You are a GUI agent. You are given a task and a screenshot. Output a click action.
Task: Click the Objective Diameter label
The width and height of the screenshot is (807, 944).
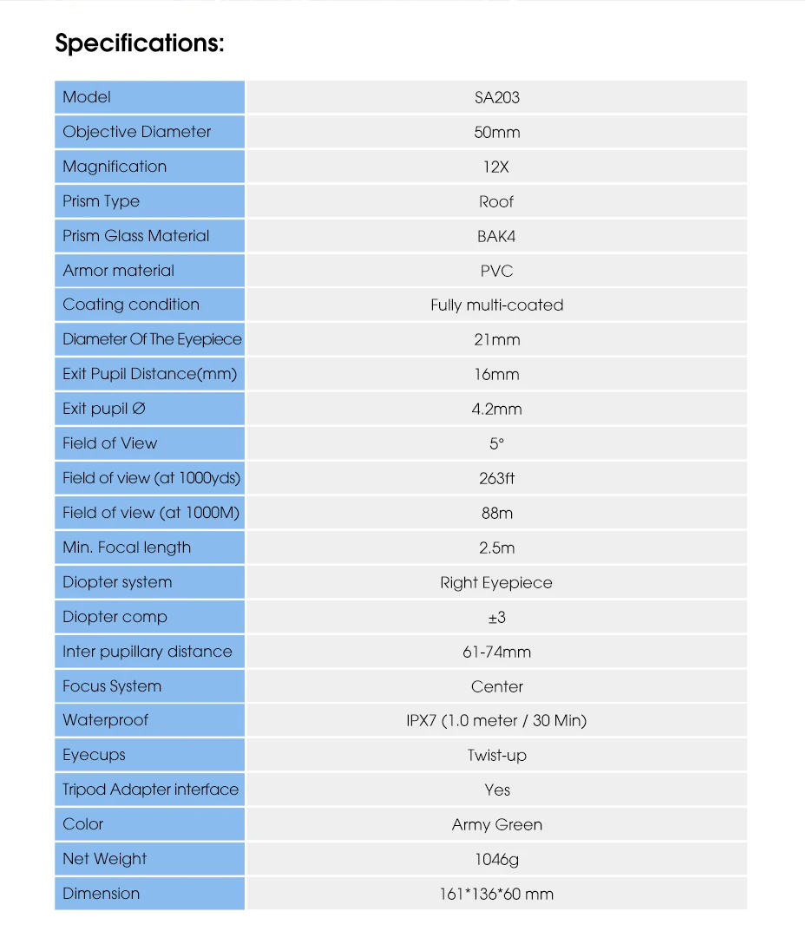137,132
